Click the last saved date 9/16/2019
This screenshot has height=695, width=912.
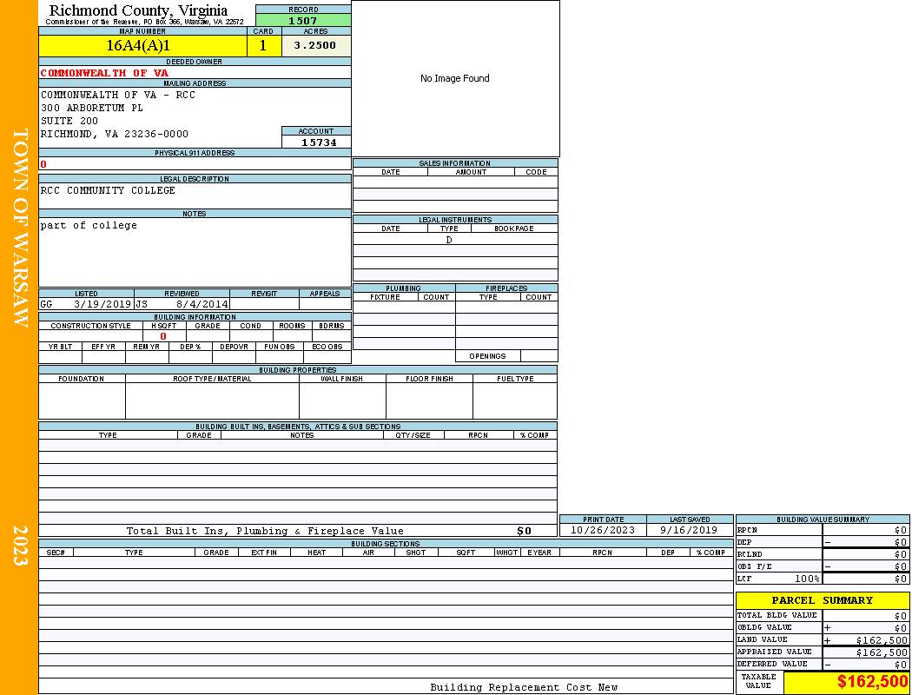pyautogui.click(x=689, y=530)
